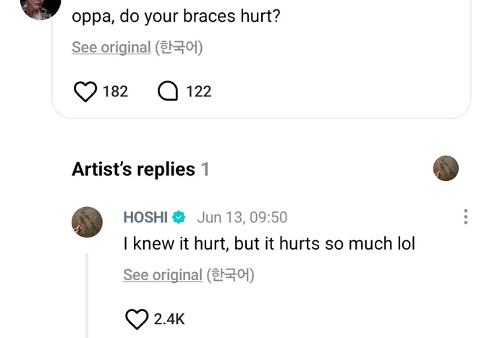This screenshot has width=492, height=338.
Task: Like the fan's braces post with heart
Action: click(x=85, y=91)
